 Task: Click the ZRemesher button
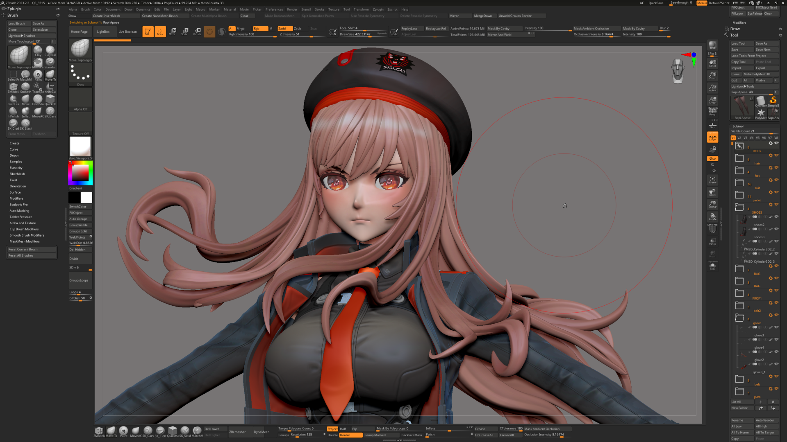coord(237,432)
